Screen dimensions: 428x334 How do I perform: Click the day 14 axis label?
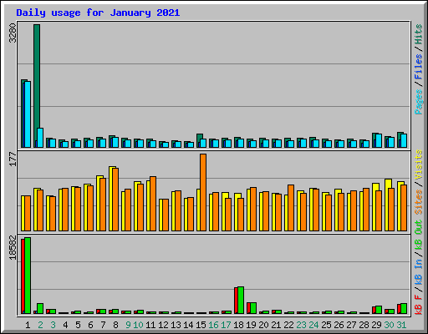click(x=188, y=325)
